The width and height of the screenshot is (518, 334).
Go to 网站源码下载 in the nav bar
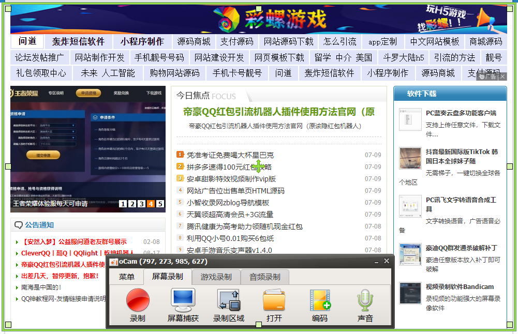288,42
